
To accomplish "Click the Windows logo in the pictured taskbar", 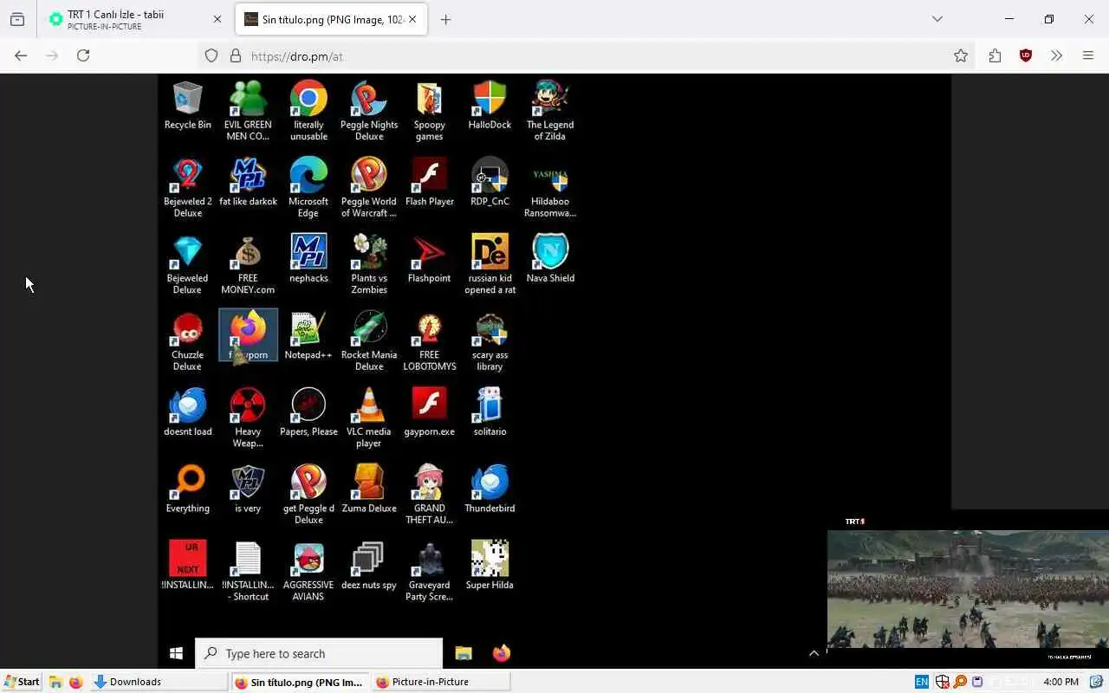I will tap(176, 653).
